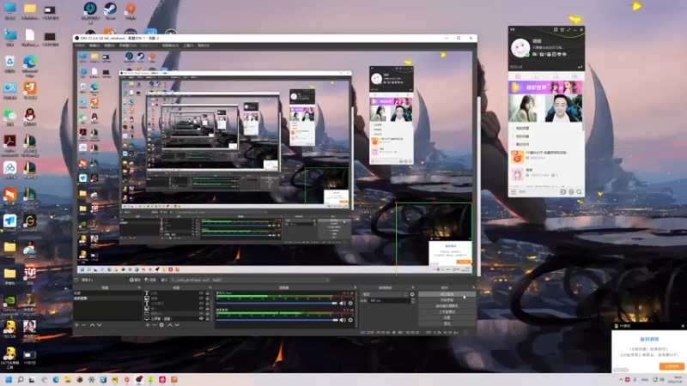Screen dimensions: 687x386
Task: Mute the Mic/Aux audio channel
Action: pyautogui.click(x=343, y=304)
